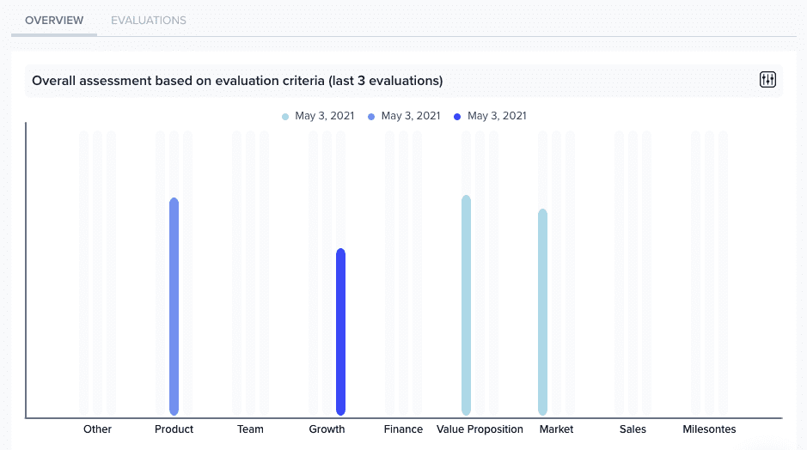Select the Sales category label
This screenshot has width=807, height=450.
[633, 429]
